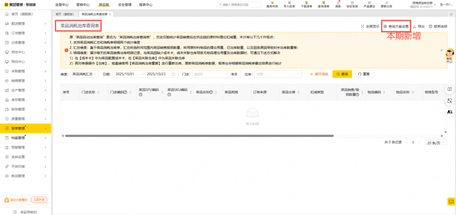Screen dimensions: 456x215
Task: Click the 门店 store select field
Action: pyautogui.click(x=209, y=74)
